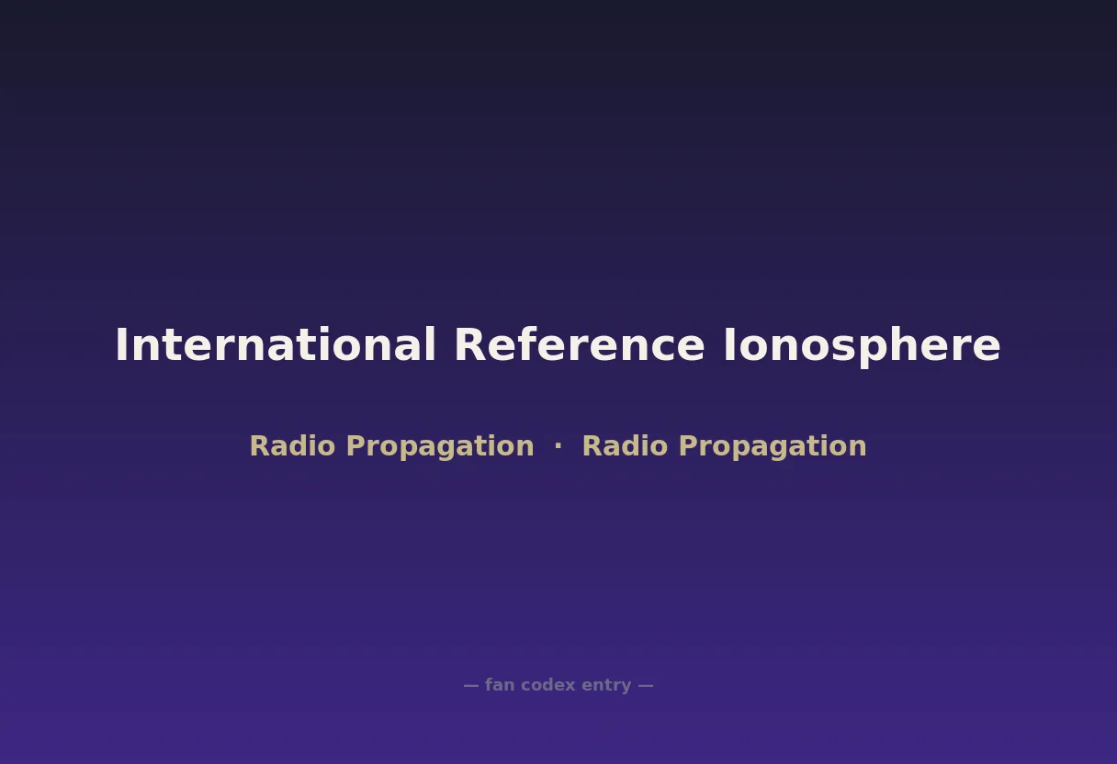
Task: Click the title "International Reference Ionosphere"
Action: pyautogui.click(x=558, y=346)
